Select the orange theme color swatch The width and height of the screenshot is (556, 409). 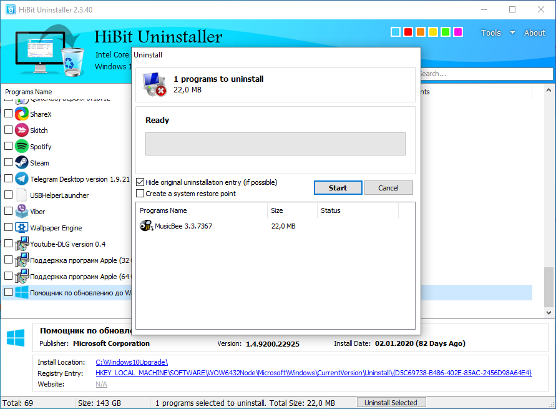click(421, 32)
